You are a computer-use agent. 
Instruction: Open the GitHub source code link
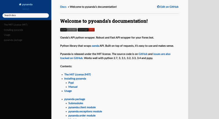pyautogui.click(x=143, y=54)
